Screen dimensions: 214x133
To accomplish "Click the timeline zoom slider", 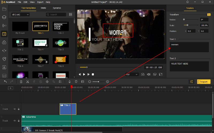I will pyautogui.click(x=98, y=82).
